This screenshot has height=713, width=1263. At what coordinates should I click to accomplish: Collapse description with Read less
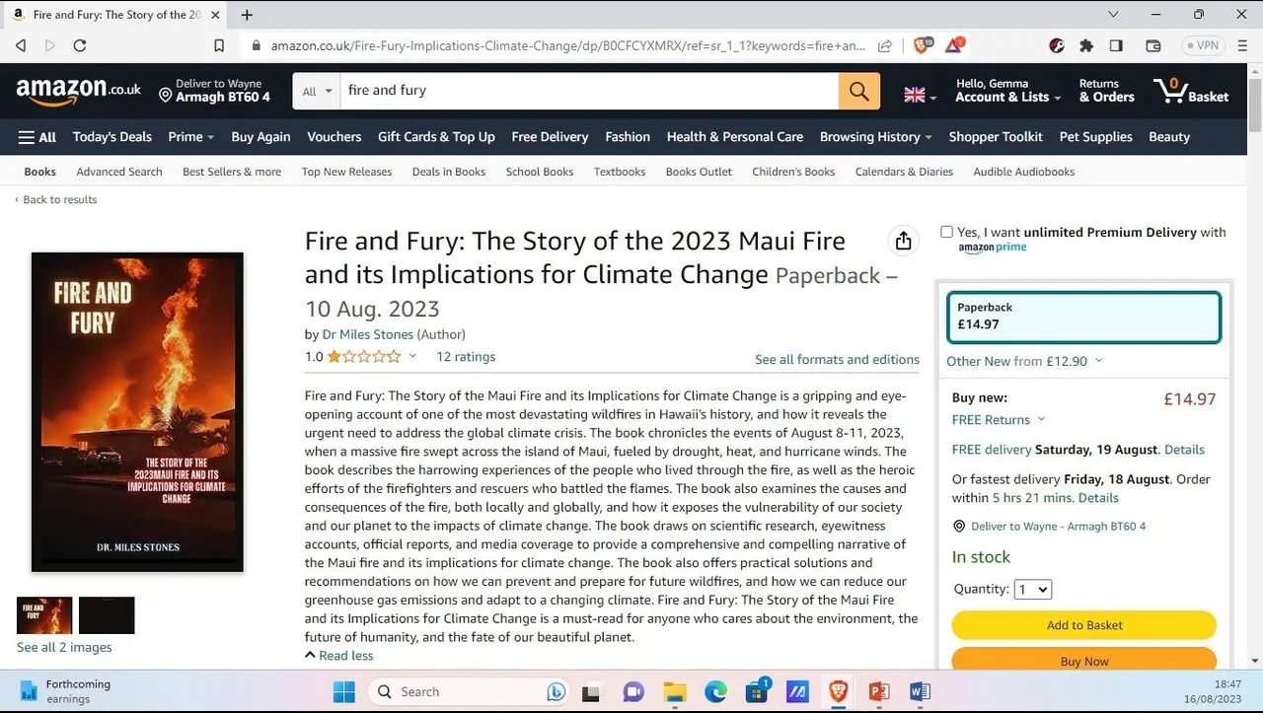click(x=338, y=656)
